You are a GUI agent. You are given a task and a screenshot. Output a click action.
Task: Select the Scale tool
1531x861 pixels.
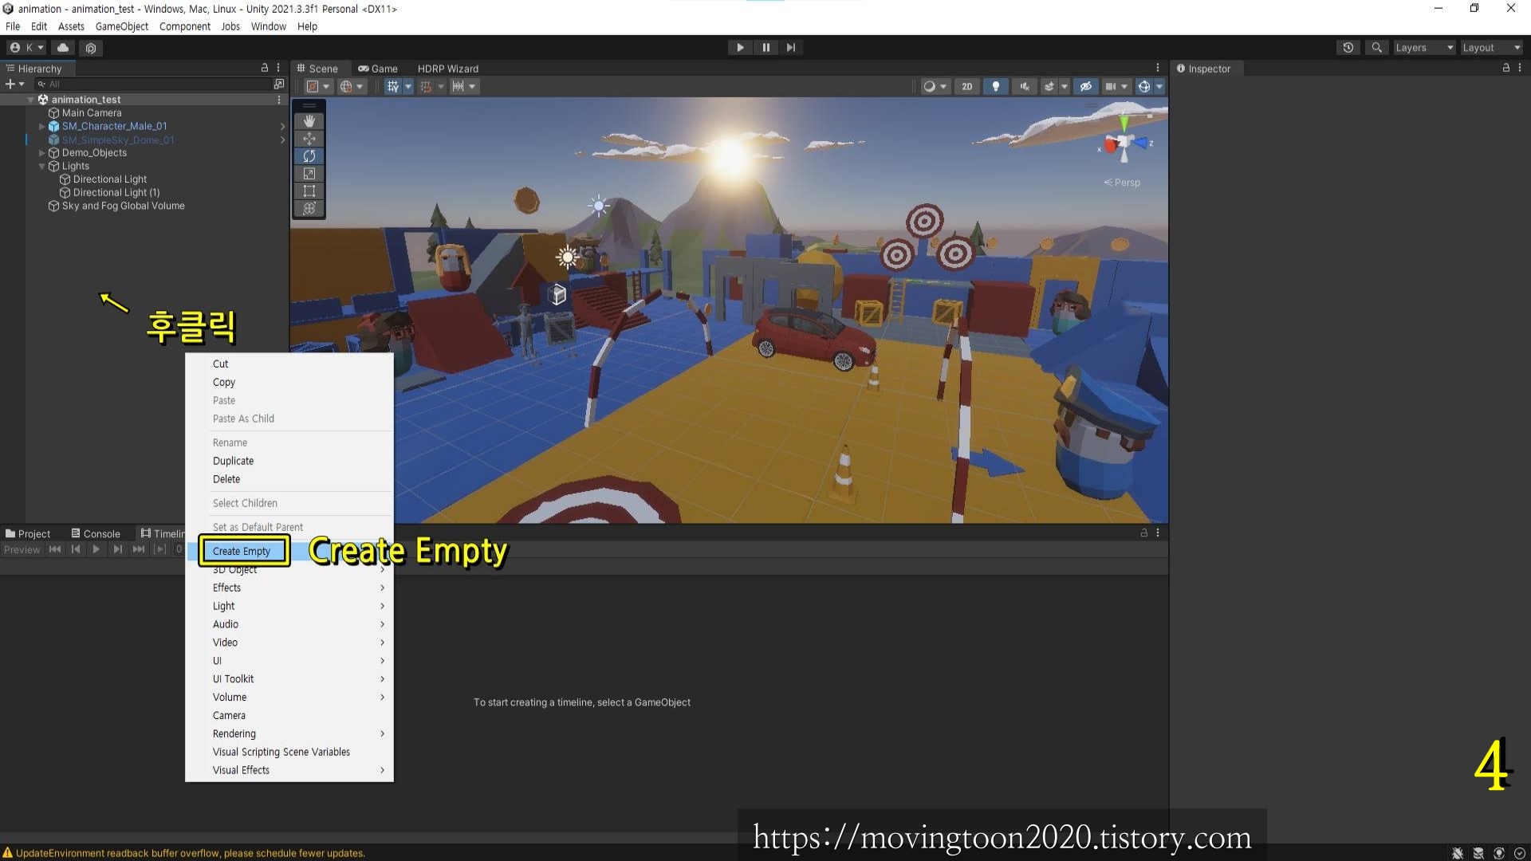pos(309,174)
